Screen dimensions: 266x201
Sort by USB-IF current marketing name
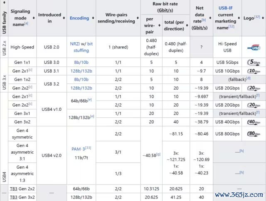point(239,18)
